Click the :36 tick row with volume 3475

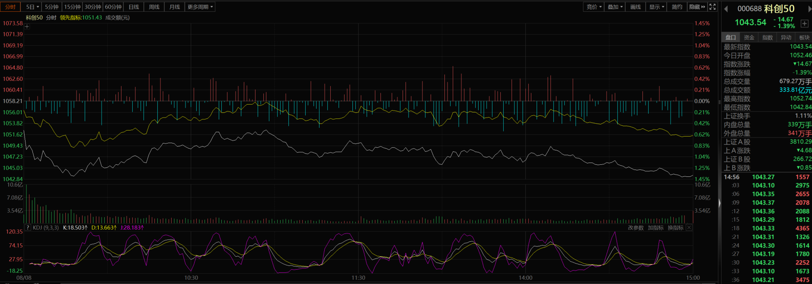(767, 280)
